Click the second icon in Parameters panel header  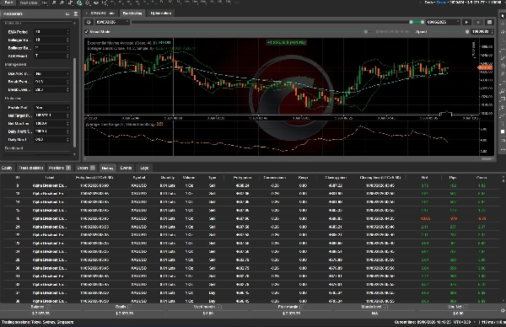pos(76,13)
